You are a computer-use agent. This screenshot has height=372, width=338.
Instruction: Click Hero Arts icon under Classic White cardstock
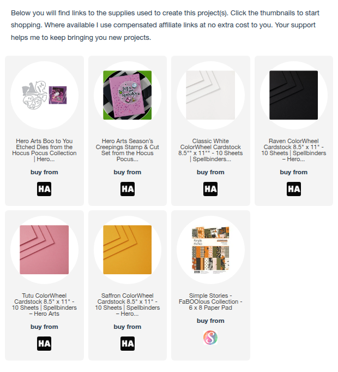(x=210, y=189)
